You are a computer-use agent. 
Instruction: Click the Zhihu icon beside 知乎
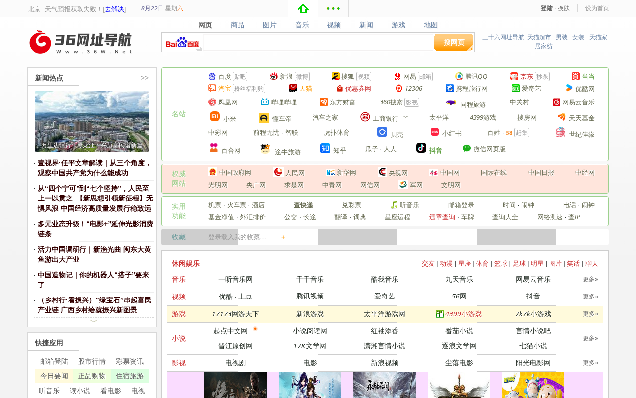pyautogui.click(x=325, y=148)
